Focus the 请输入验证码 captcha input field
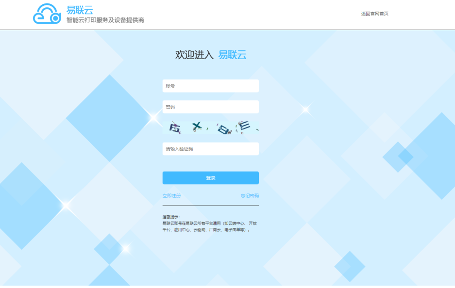This screenshot has width=455, height=288. click(210, 149)
